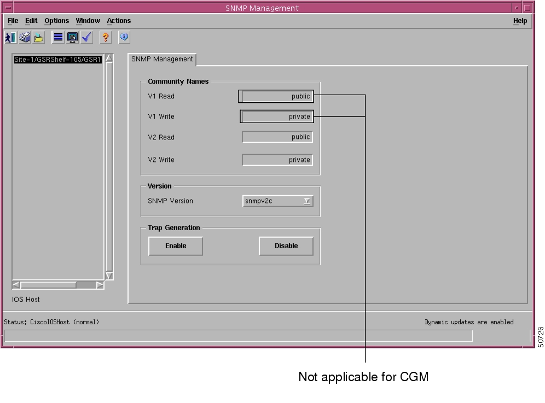Click the horizontal scroll left arrow

pyautogui.click(x=16, y=285)
